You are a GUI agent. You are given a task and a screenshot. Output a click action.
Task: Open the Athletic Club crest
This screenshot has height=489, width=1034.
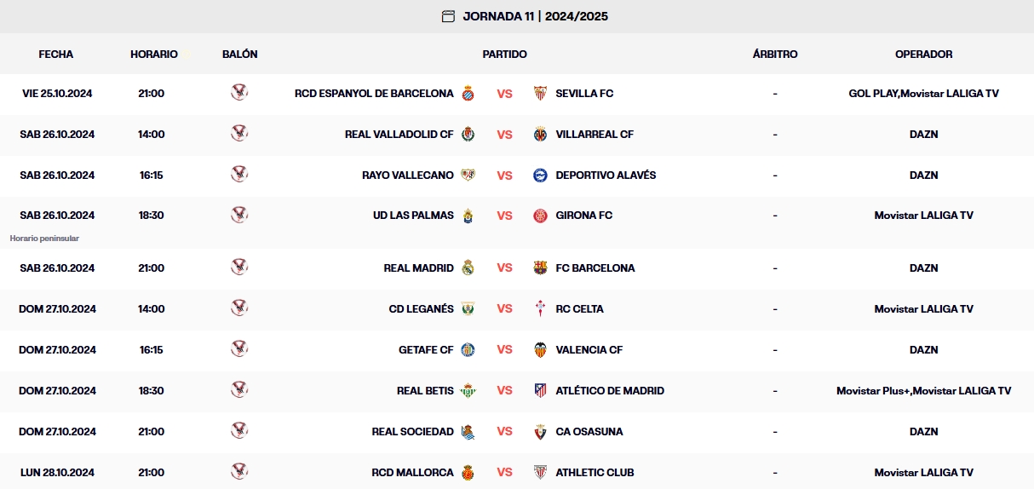[x=540, y=473]
